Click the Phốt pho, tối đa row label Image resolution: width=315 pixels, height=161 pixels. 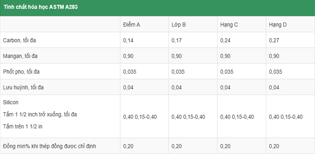coord(21,72)
